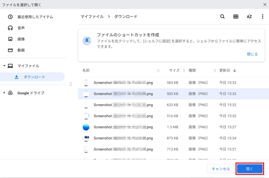Open the AZ sort options
269x178 pixels.
pos(249,17)
